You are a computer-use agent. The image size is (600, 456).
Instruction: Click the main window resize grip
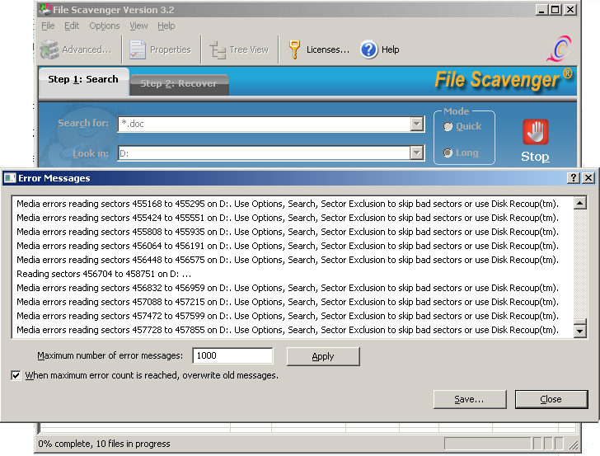[574, 444]
